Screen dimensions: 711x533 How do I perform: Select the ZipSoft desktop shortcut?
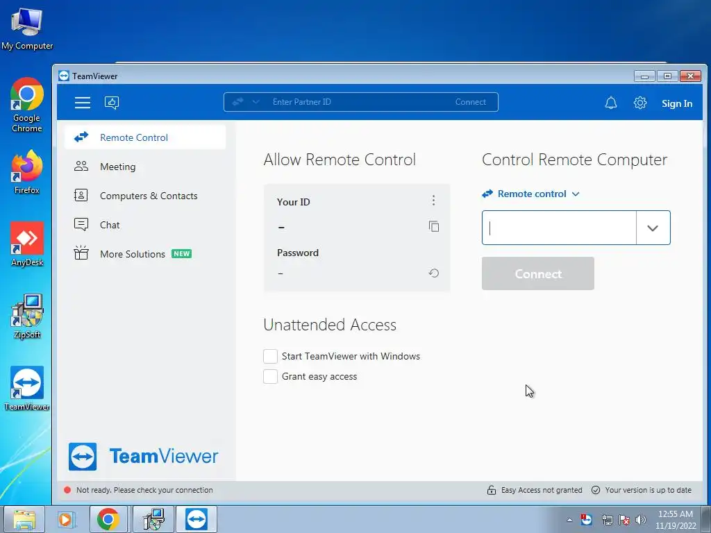click(x=27, y=316)
